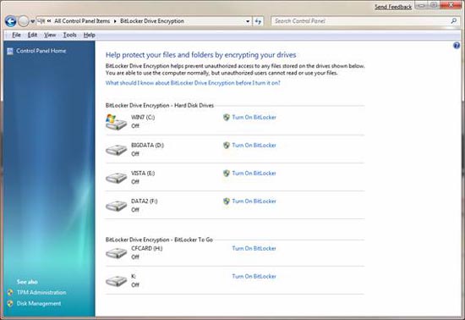Viewport: 465px width, 320px height.
Task: Open the recent pages dropdown arrow
Action: pos(32,21)
